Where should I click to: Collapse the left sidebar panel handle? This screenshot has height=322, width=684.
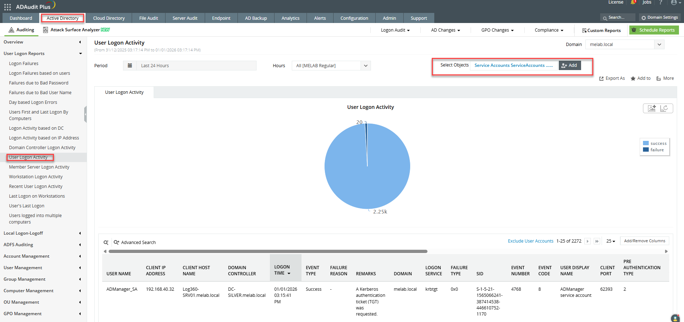[85, 115]
